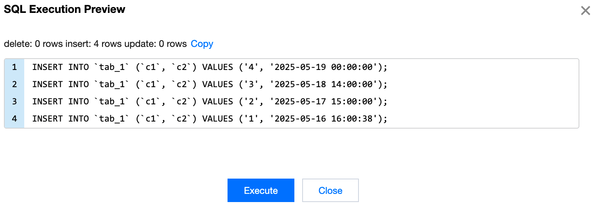
Task: Select line number 4 in the gutter
Action: [14, 118]
